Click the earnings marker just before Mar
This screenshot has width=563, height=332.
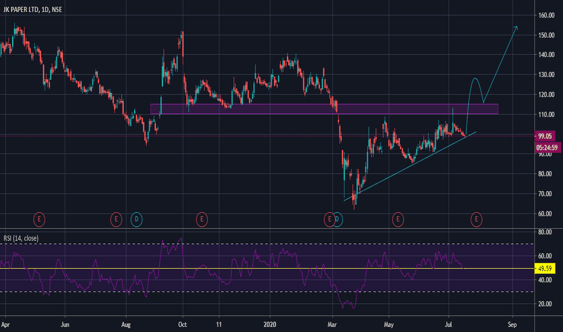click(329, 219)
